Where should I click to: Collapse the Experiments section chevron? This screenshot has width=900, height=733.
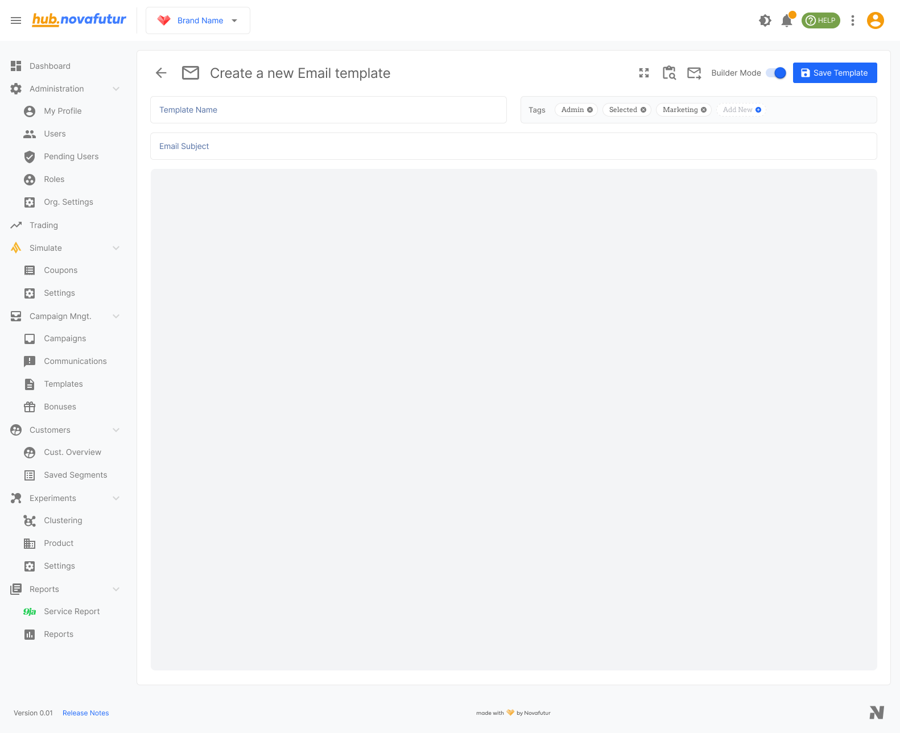[116, 498]
